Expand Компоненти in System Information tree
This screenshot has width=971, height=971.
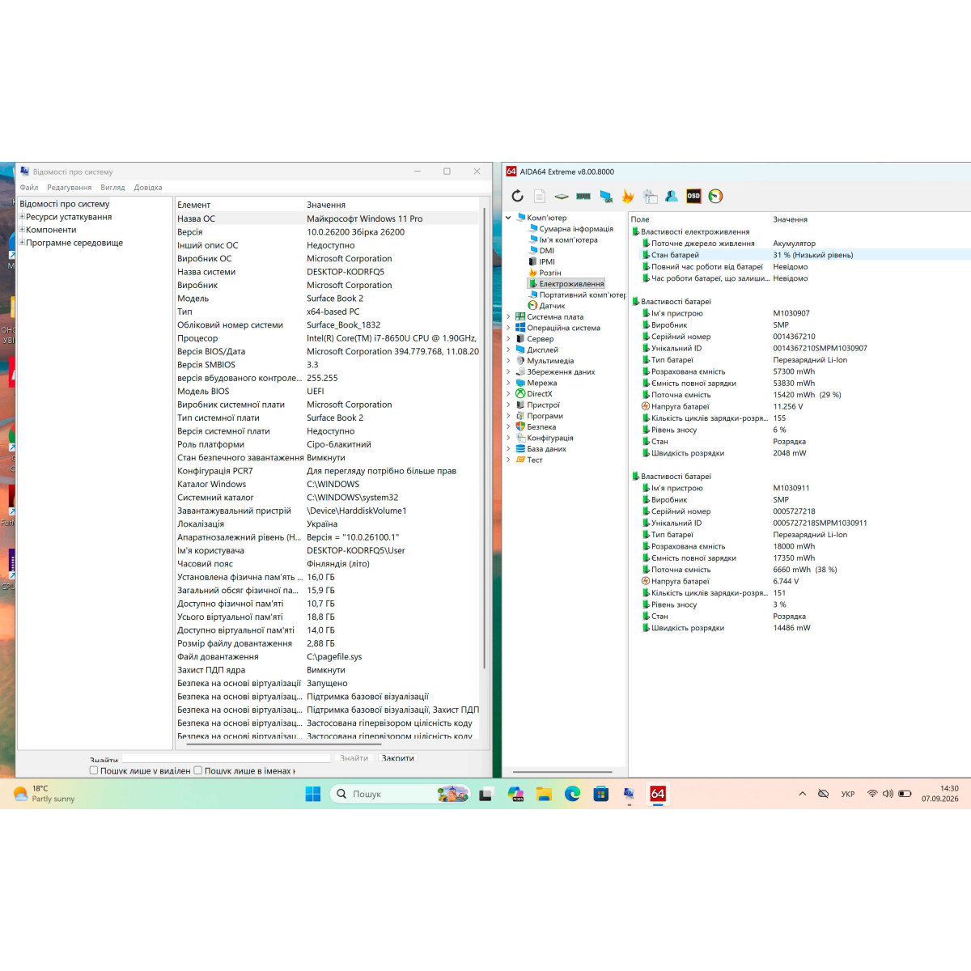[x=22, y=230]
